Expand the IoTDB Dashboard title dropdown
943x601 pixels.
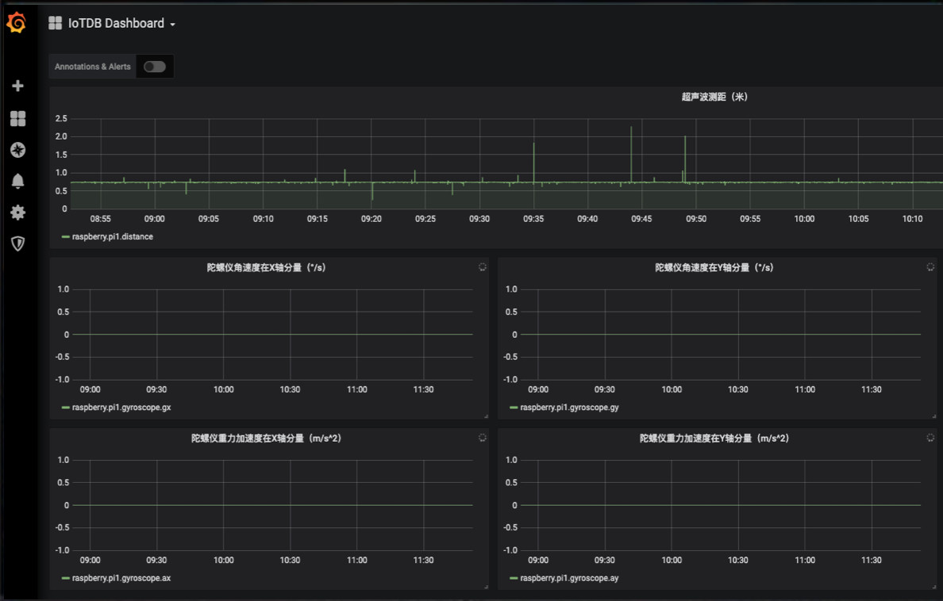174,24
